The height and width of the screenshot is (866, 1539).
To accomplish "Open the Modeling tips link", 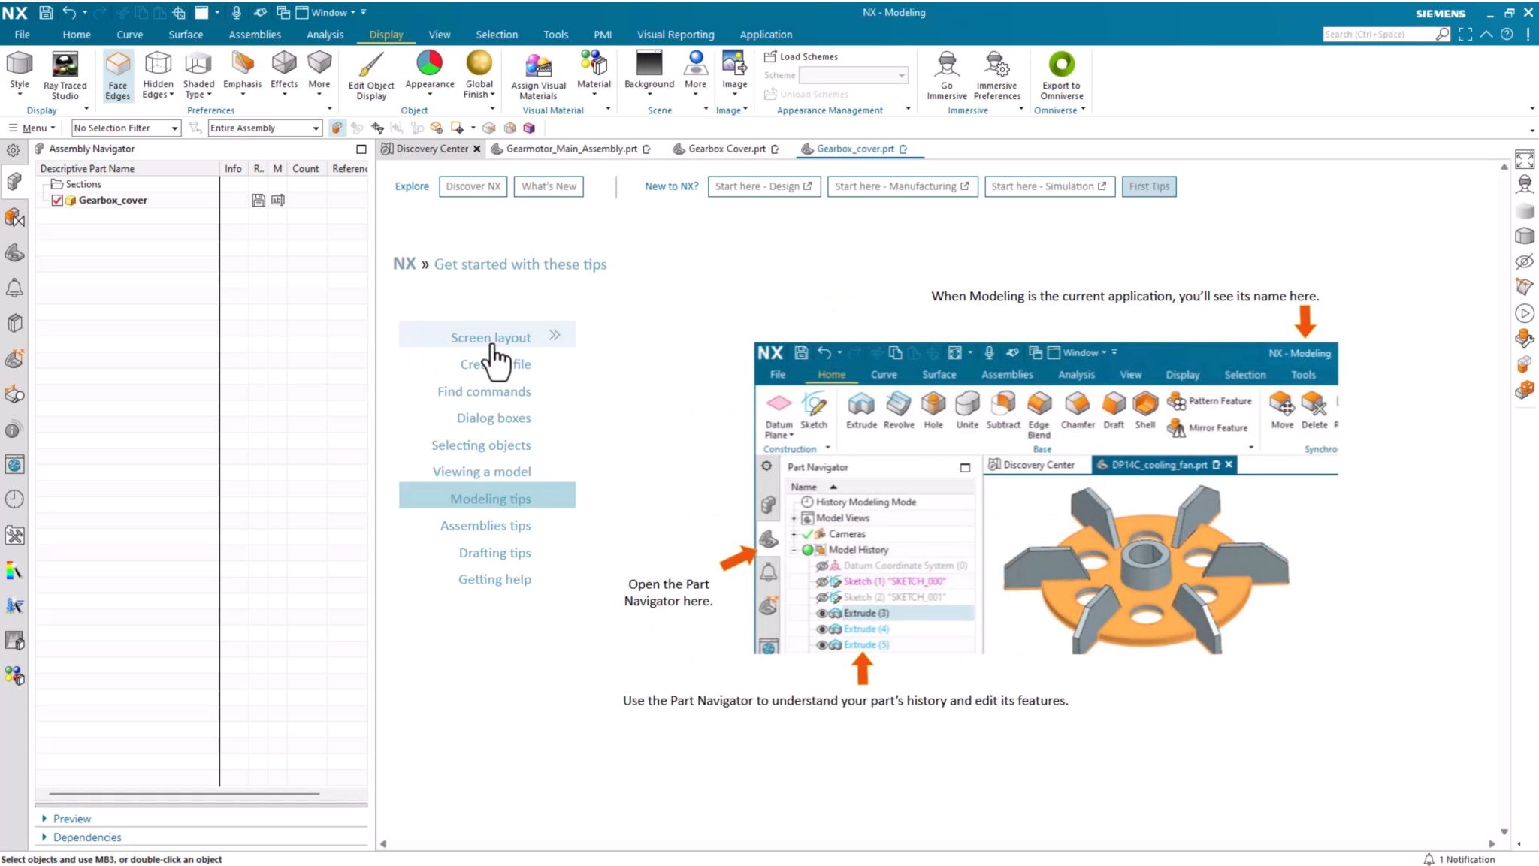I will [x=490, y=499].
